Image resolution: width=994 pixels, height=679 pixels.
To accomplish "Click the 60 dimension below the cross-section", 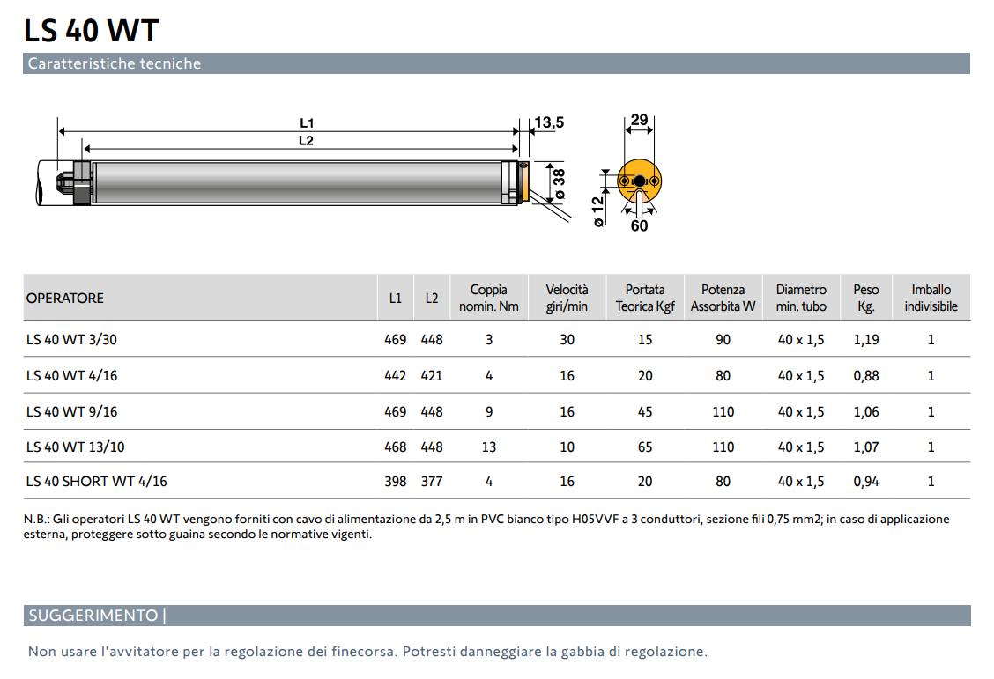I will point(639,226).
